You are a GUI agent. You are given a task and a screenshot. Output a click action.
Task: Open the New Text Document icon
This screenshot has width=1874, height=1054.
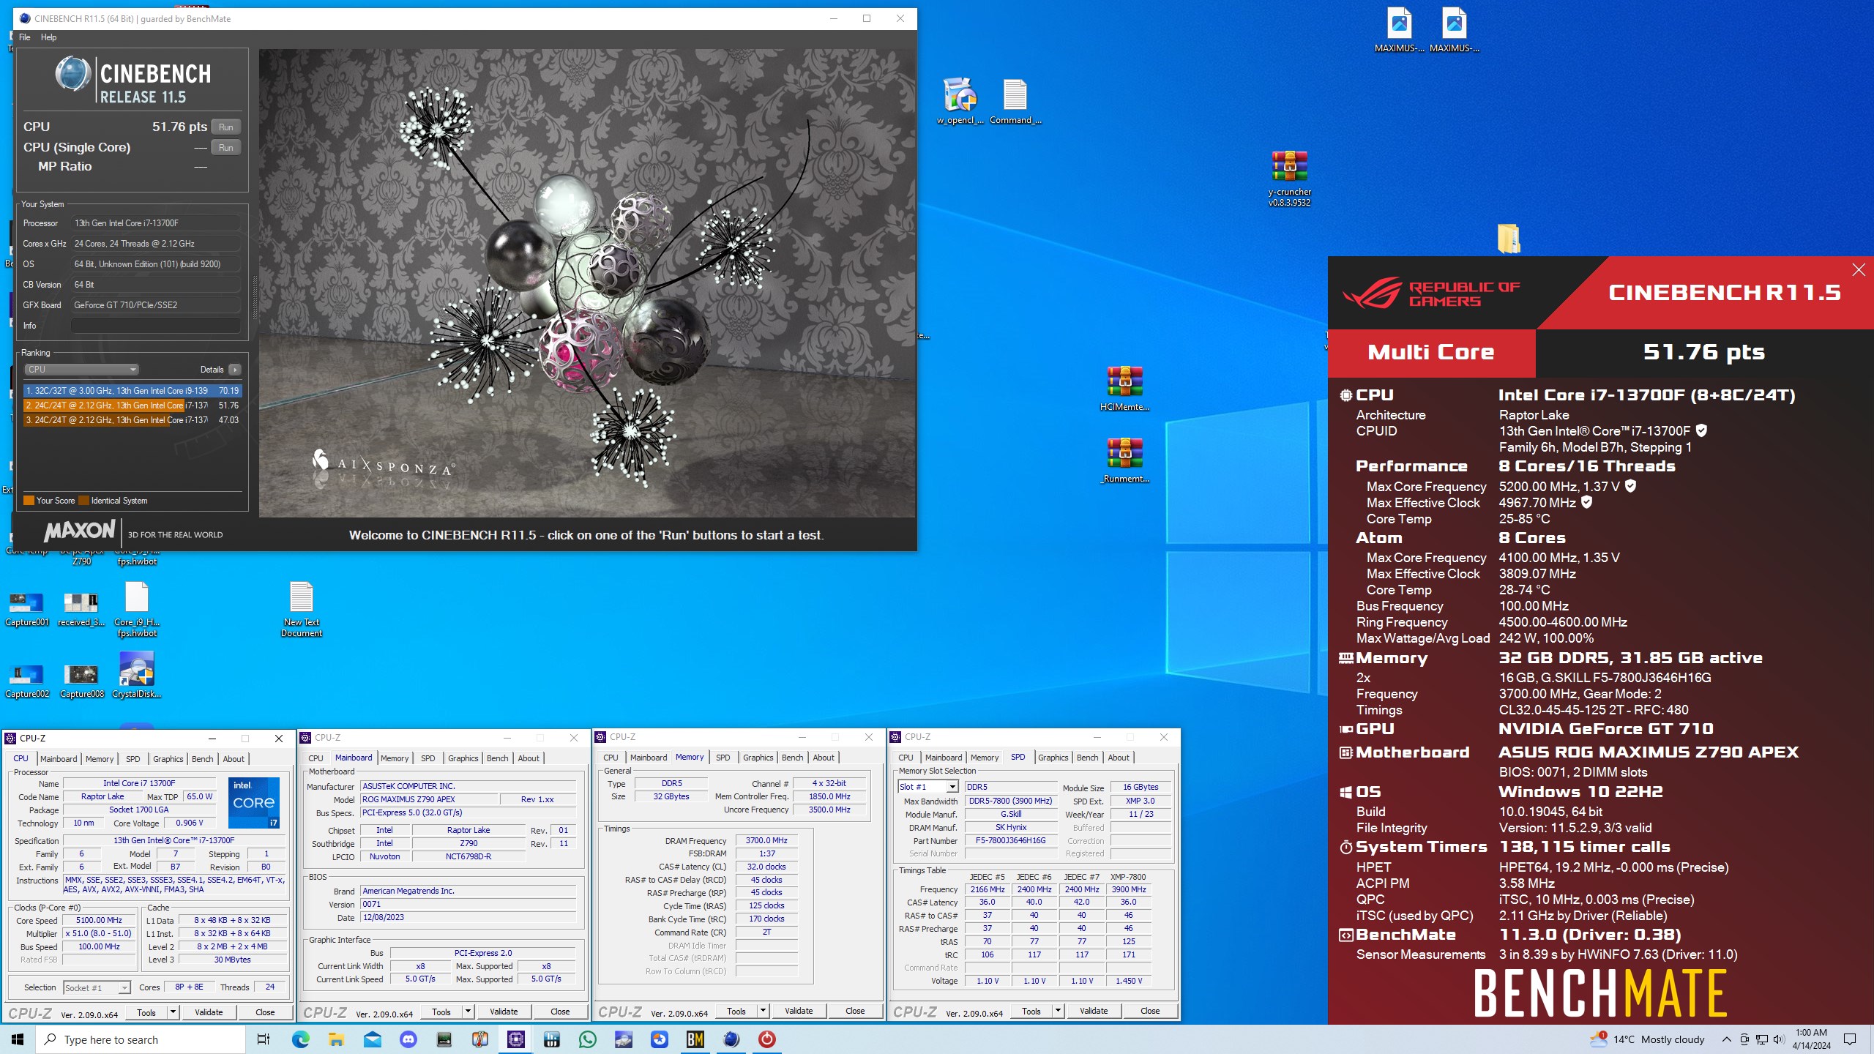pyautogui.click(x=302, y=609)
